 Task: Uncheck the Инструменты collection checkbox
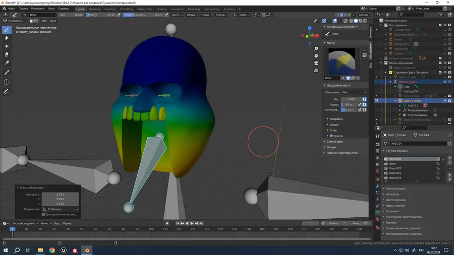coord(440,25)
